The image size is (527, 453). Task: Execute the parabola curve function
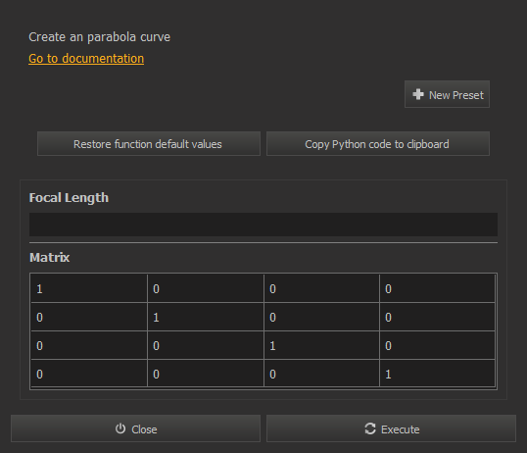tap(391, 428)
